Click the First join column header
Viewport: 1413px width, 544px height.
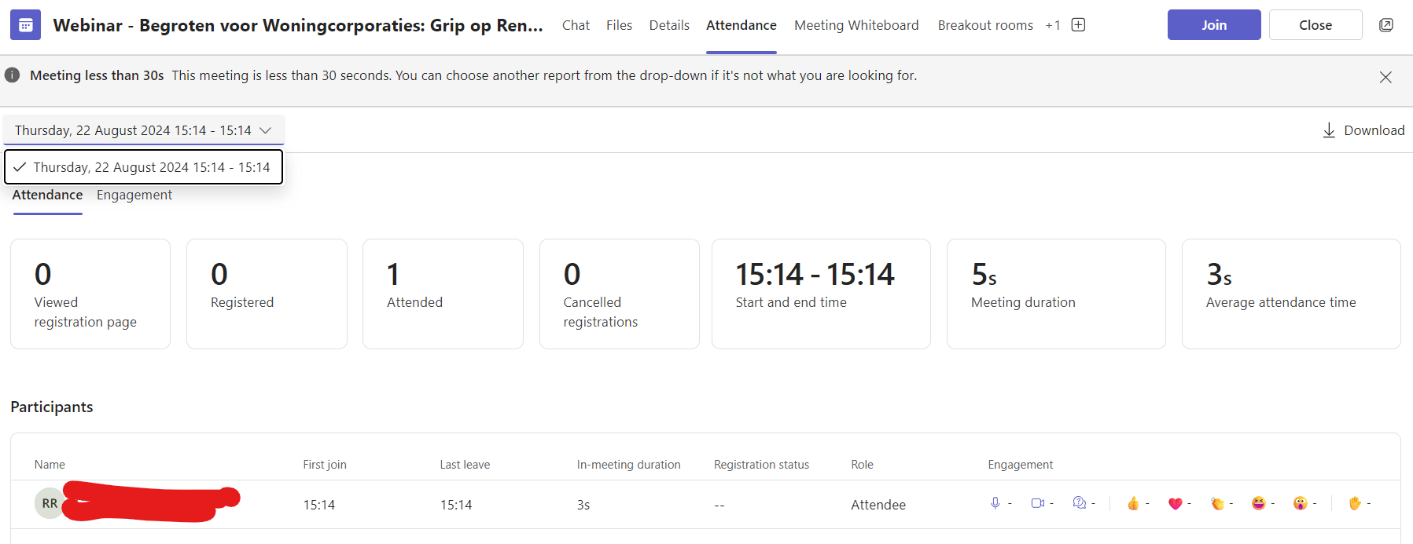[325, 465]
